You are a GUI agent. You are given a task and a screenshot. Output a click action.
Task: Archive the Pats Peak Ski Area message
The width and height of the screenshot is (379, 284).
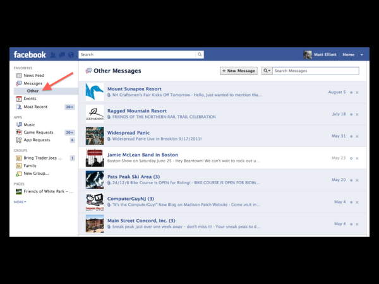(x=357, y=180)
